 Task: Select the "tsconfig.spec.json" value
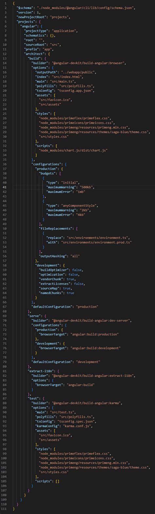pyautogui.click(x=77, y=421)
